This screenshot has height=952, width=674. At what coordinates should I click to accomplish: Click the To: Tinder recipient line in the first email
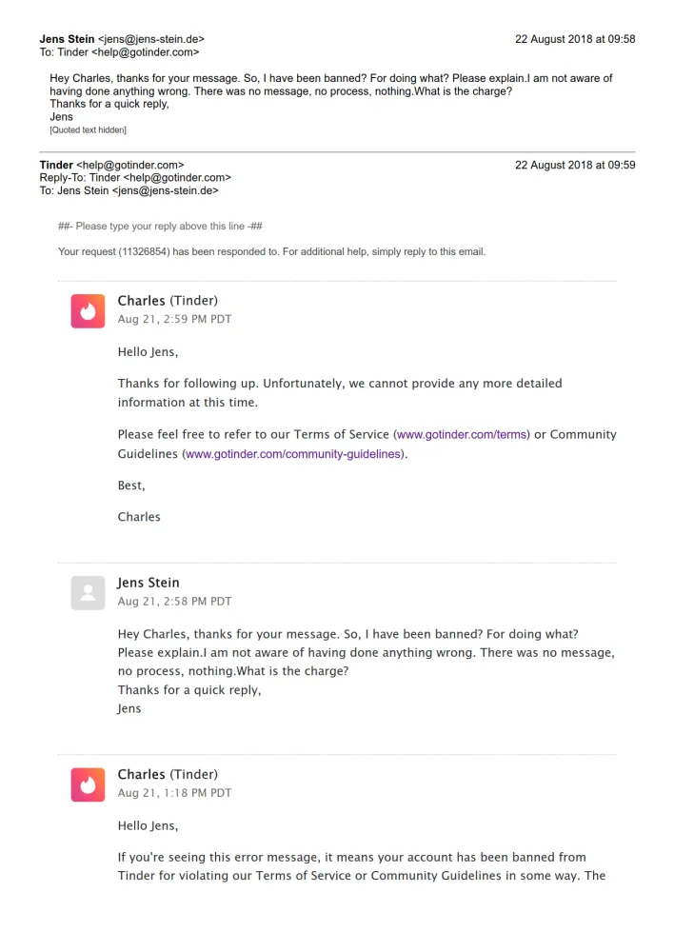tap(119, 52)
